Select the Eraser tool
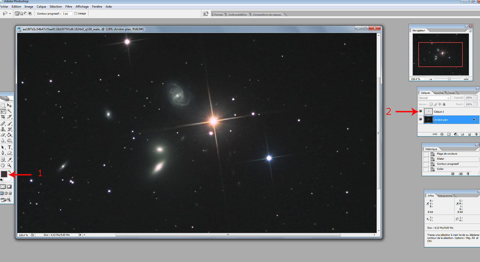 (3, 135)
